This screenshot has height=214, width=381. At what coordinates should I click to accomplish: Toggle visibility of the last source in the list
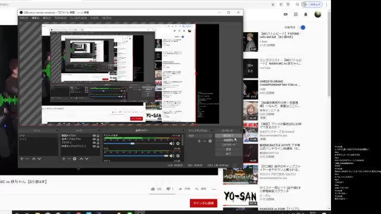click(94, 147)
